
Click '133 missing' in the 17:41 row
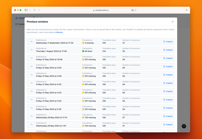point(89,118)
